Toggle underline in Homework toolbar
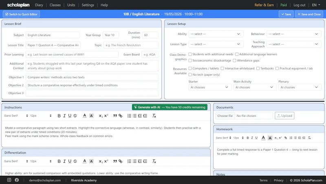 click(x=256, y=138)
